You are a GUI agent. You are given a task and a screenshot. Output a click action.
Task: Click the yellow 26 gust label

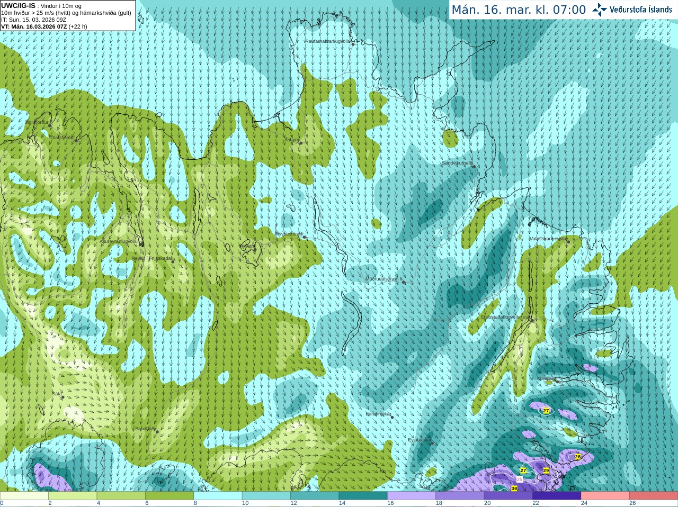click(x=578, y=457)
